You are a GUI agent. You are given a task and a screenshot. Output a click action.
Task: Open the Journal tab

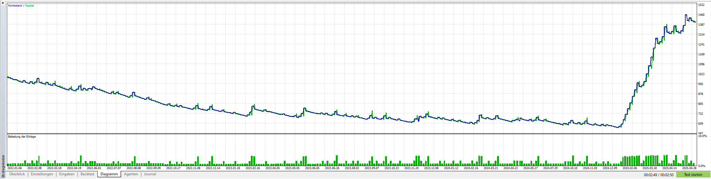(x=150, y=174)
